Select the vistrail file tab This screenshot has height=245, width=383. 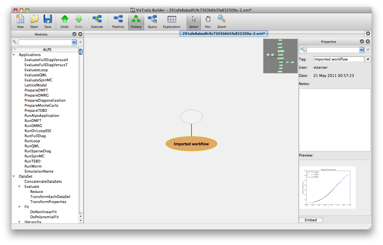tap(224, 34)
